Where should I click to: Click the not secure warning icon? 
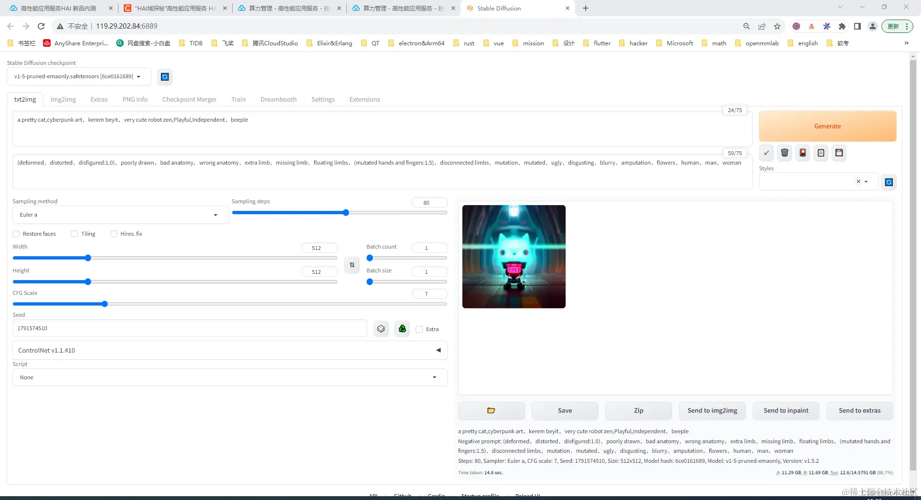[60, 26]
